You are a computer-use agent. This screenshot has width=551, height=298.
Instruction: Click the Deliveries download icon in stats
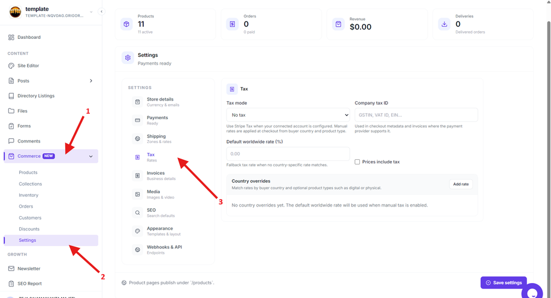[x=444, y=24]
